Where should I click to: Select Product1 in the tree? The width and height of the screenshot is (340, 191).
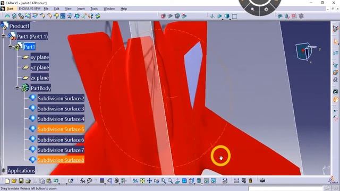point(20,26)
